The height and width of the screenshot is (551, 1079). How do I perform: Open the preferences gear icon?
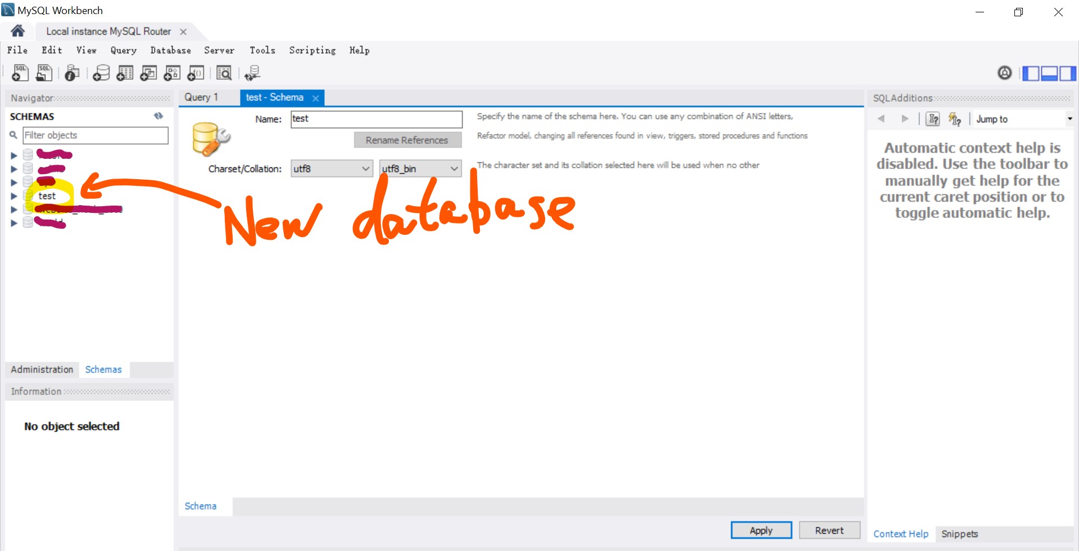click(1004, 73)
